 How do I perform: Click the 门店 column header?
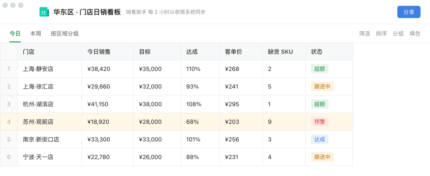pos(50,51)
